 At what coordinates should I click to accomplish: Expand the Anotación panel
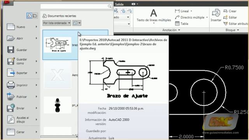[171, 30]
